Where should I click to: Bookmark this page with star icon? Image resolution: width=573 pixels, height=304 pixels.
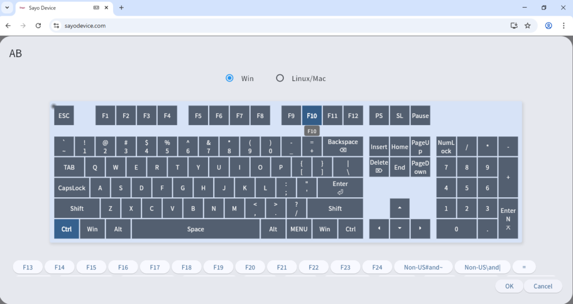pos(527,26)
